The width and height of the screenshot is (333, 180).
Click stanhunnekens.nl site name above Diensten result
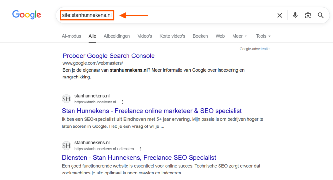92,143
